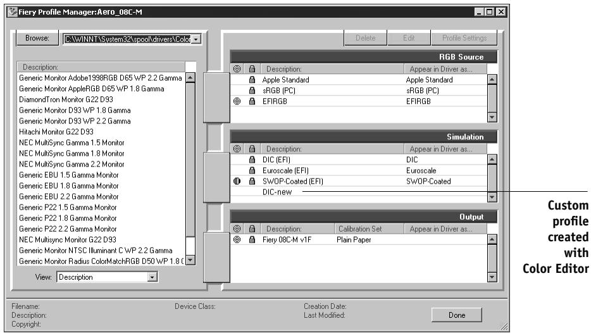Select DiamondTron Monitor G22 D93
591x333 pixels.
[x=66, y=99]
